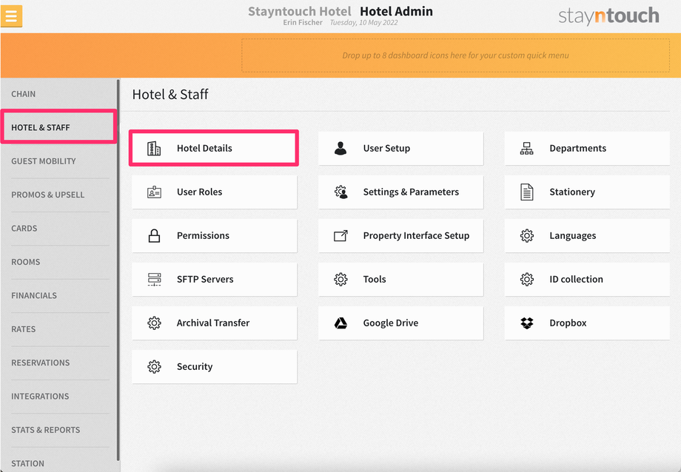Viewport: 681px width, 472px height.
Task: Click the Settings & Parameters gear-person icon
Action: (340, 192)
